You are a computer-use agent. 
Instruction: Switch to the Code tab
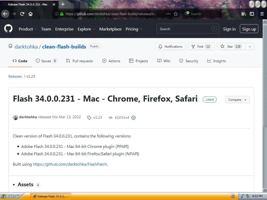click(20, 61)
